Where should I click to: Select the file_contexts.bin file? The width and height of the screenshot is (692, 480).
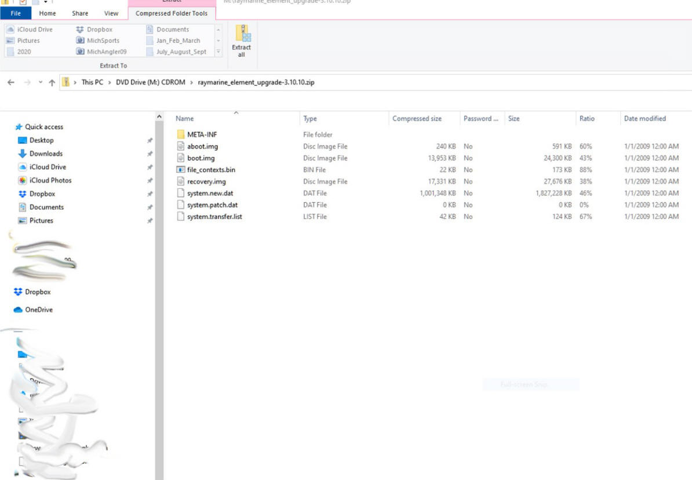tap(211, 170)
